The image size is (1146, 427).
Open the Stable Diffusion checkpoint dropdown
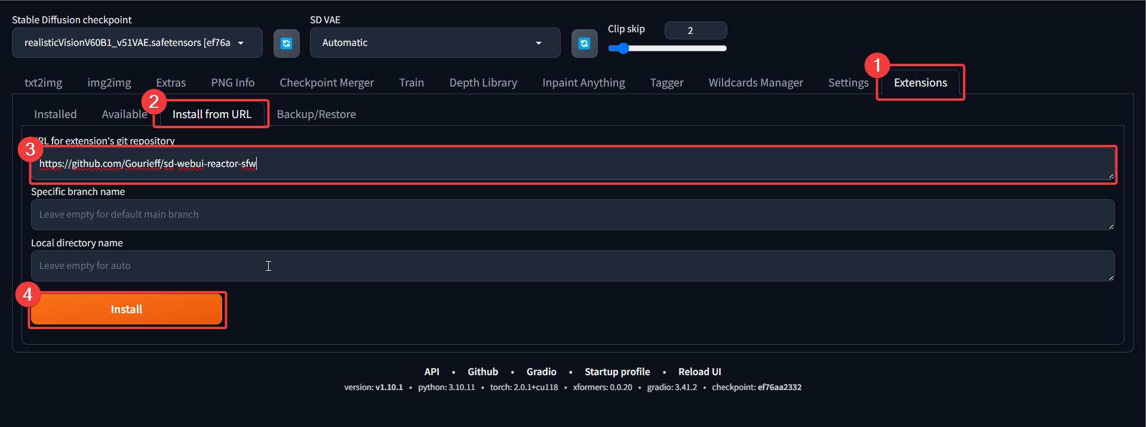137,43
